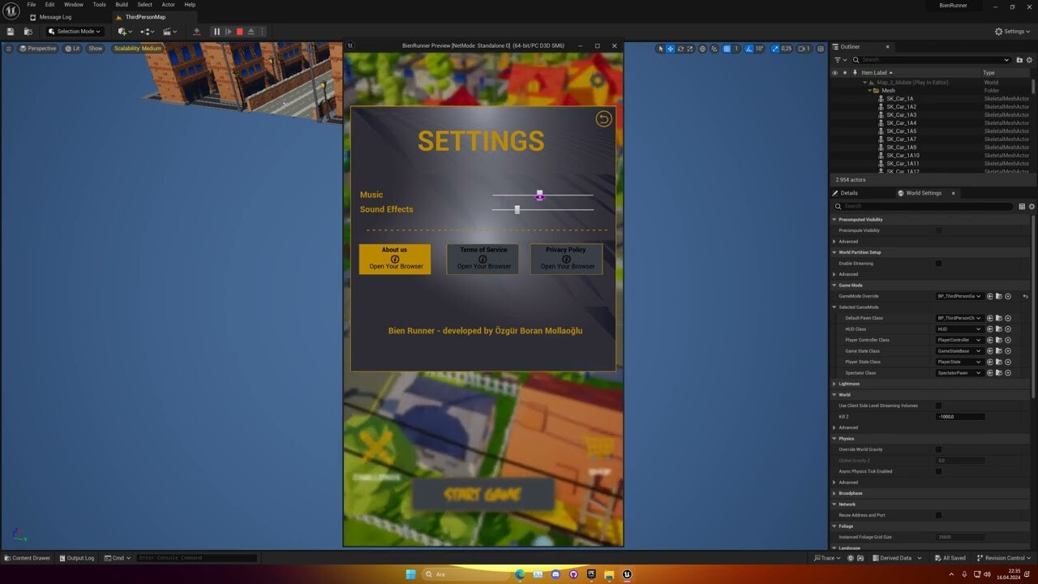
Task: Enable surface snapping globe icon in viewport
Action: tap(702, 49)
